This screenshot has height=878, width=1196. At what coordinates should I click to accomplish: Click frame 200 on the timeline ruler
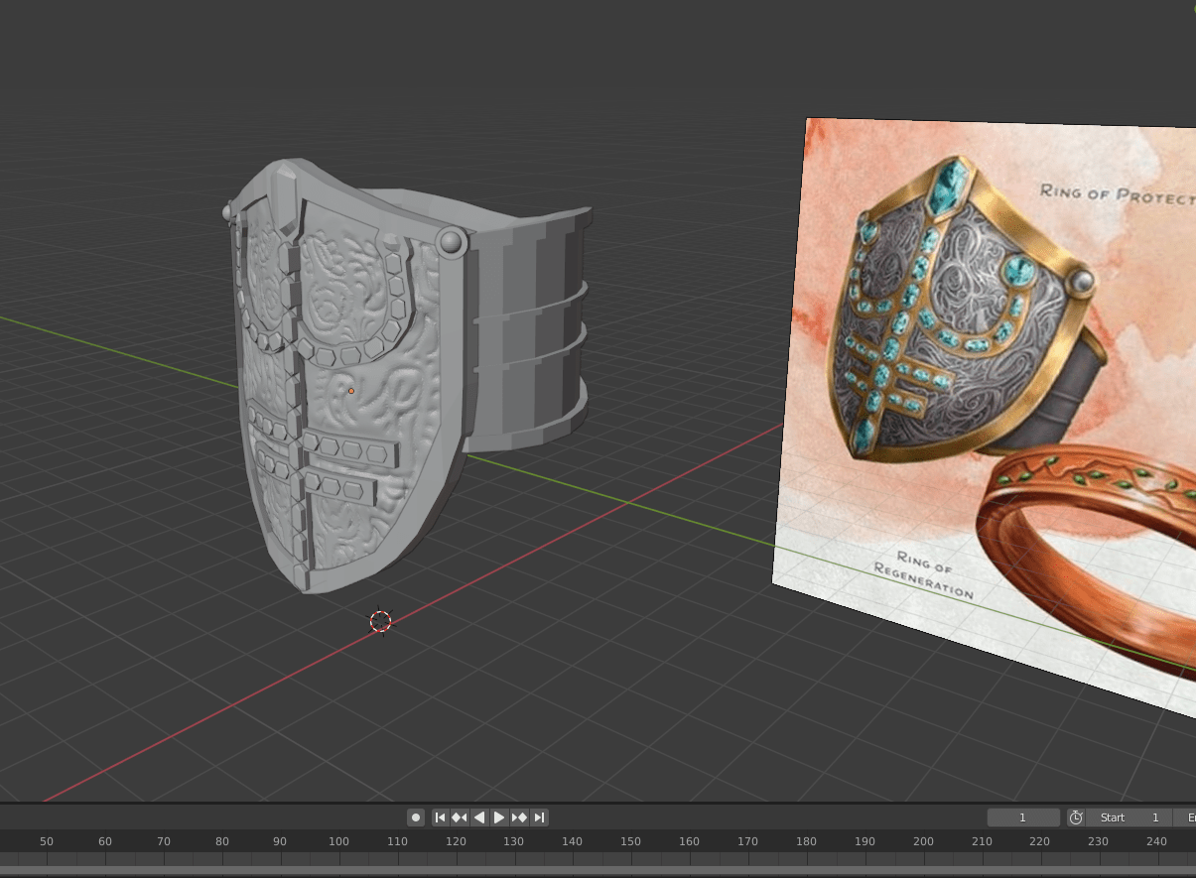pos(923,841)
